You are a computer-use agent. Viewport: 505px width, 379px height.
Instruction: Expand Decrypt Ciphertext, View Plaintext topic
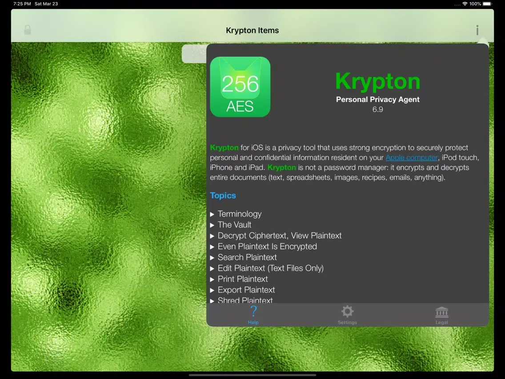279,236
